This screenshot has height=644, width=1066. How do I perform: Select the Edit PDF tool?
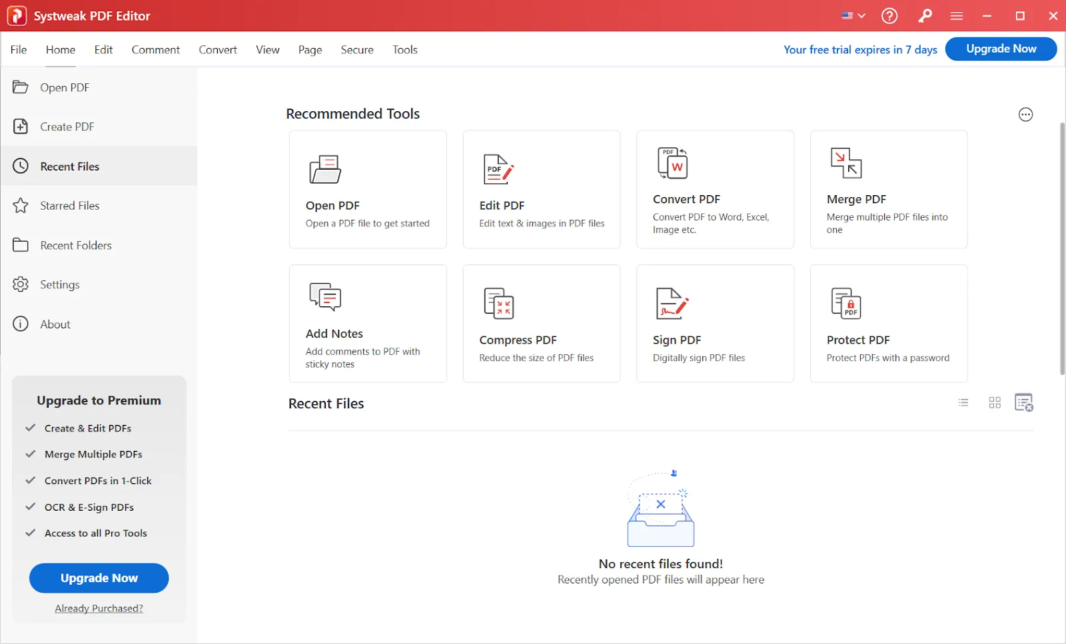click(x=541, y=189)
